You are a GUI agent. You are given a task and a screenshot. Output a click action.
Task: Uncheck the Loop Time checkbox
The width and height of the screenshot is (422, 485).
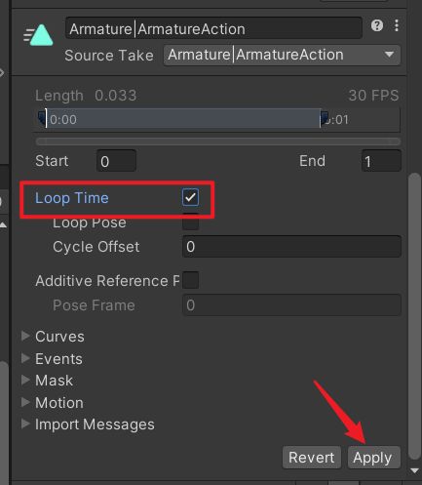coord(190,197)
